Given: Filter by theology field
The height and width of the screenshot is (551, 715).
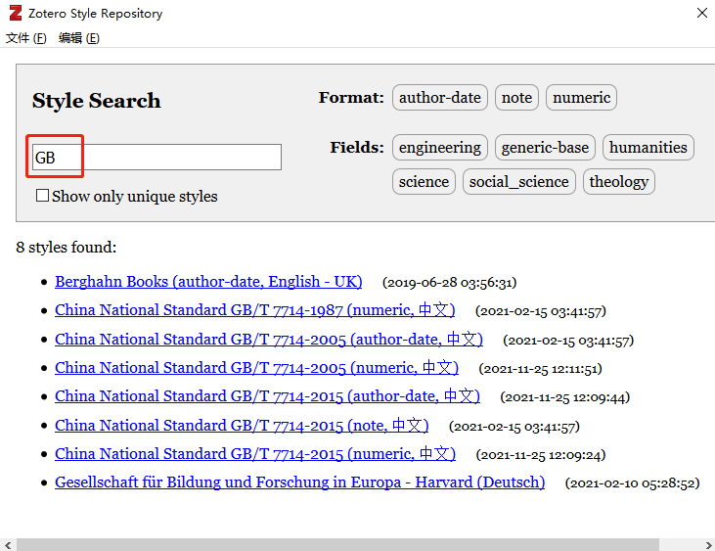Looking at the screenshot, I should tap(619, 181).
